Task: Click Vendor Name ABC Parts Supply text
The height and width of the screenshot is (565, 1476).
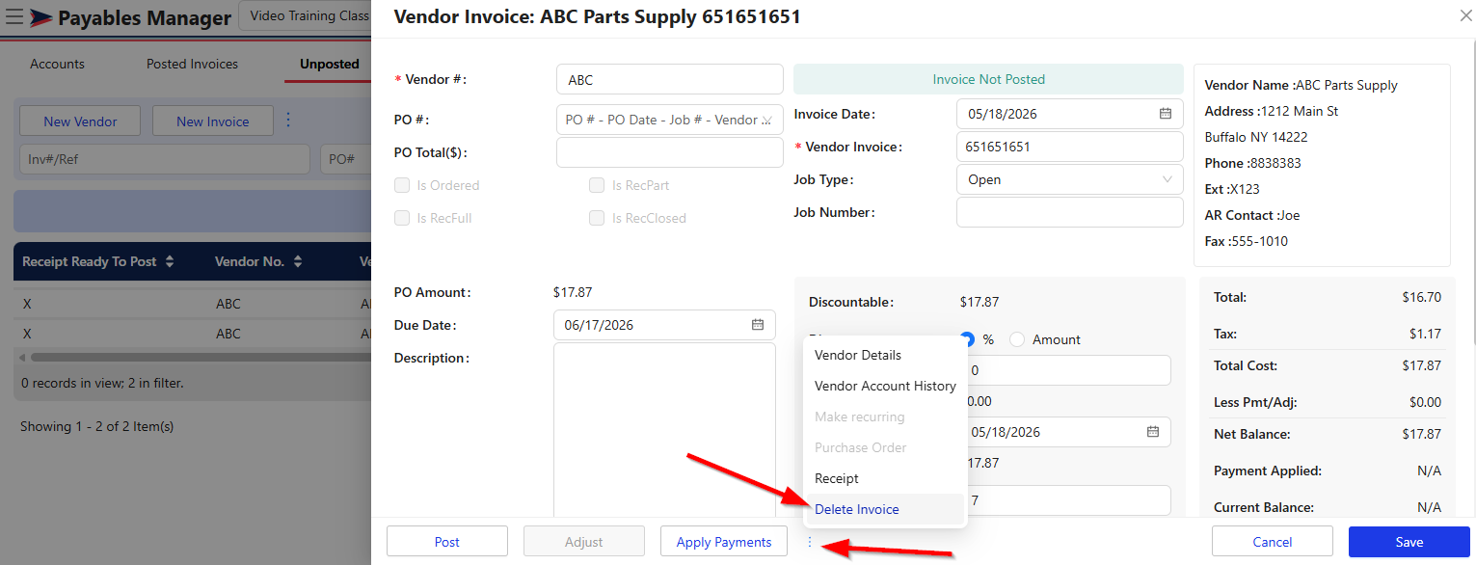Action: [1301, 85]
